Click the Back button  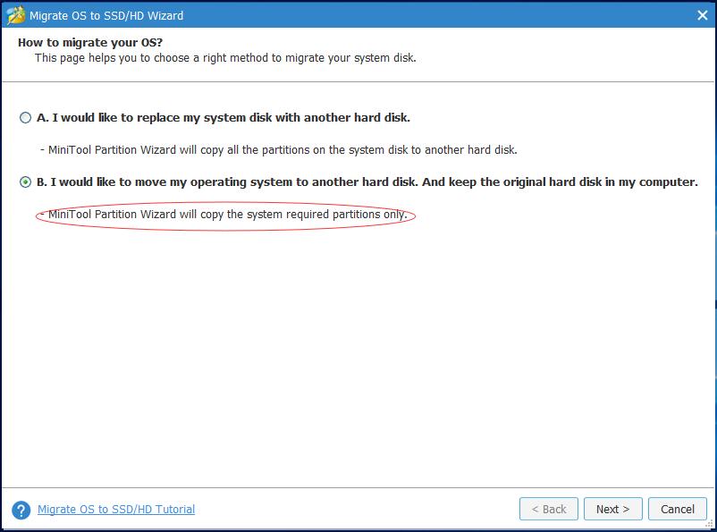coord(549,509)
